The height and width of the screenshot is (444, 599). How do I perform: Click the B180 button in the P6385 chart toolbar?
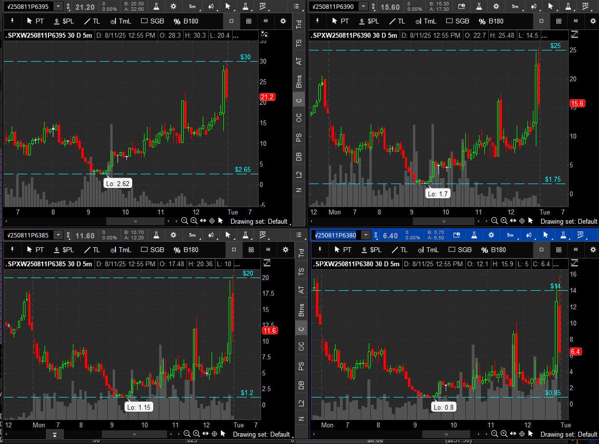click(186, 250)
